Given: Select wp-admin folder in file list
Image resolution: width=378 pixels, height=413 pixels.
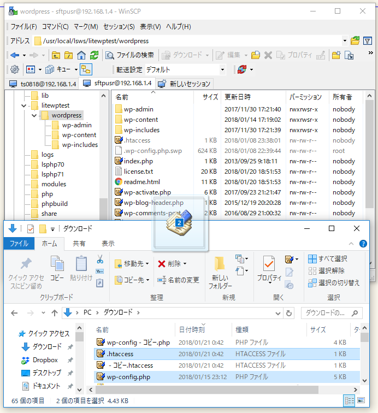Looking at the screenshot, I should pos(139,109).
